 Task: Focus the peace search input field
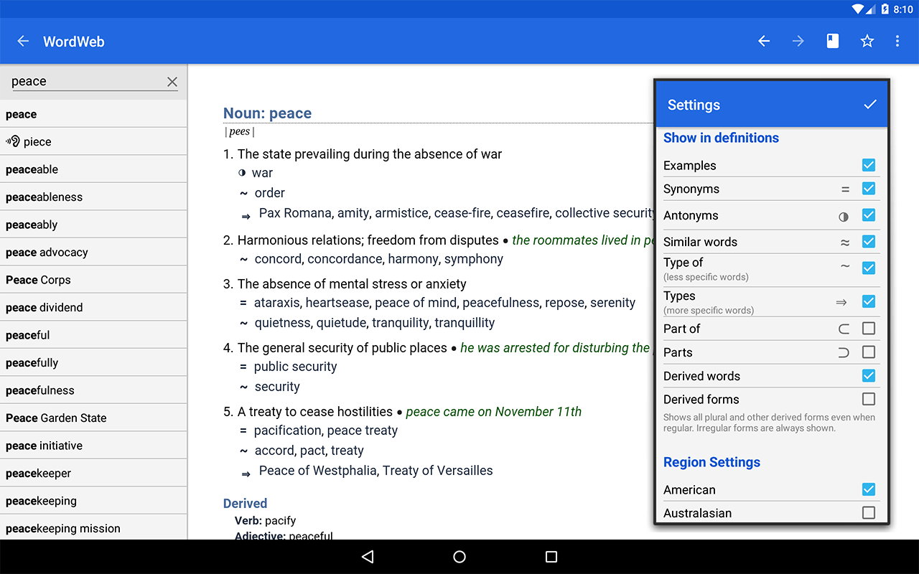pyautogui.click(x=79, y=81)
